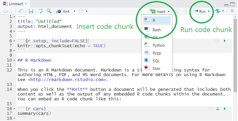This screenshot has height=121, width=238.
Task: Collapse the YAML header fold at line 1
Action: pyautogui.click(x=14, y=17)
